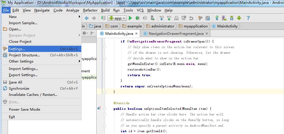This screenshot has width=284, height=134.
Task: Open Android Device Monitor icon
Action: pyautogui.click(x=239, y=18)
